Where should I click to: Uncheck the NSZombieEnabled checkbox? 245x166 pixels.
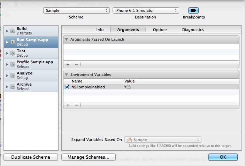point(67,87)
